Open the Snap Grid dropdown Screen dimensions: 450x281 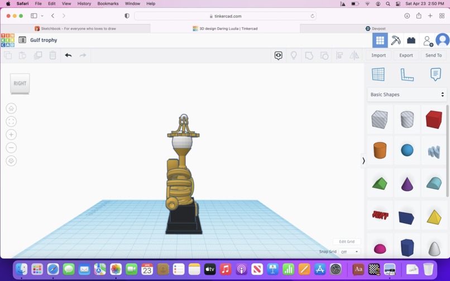point(350,252)
